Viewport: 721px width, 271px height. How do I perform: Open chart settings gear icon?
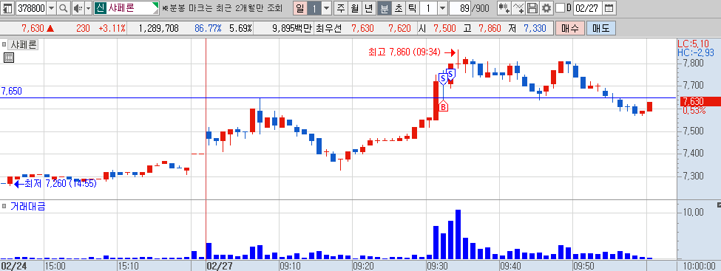pyautogui.click(x=546, y=8)
